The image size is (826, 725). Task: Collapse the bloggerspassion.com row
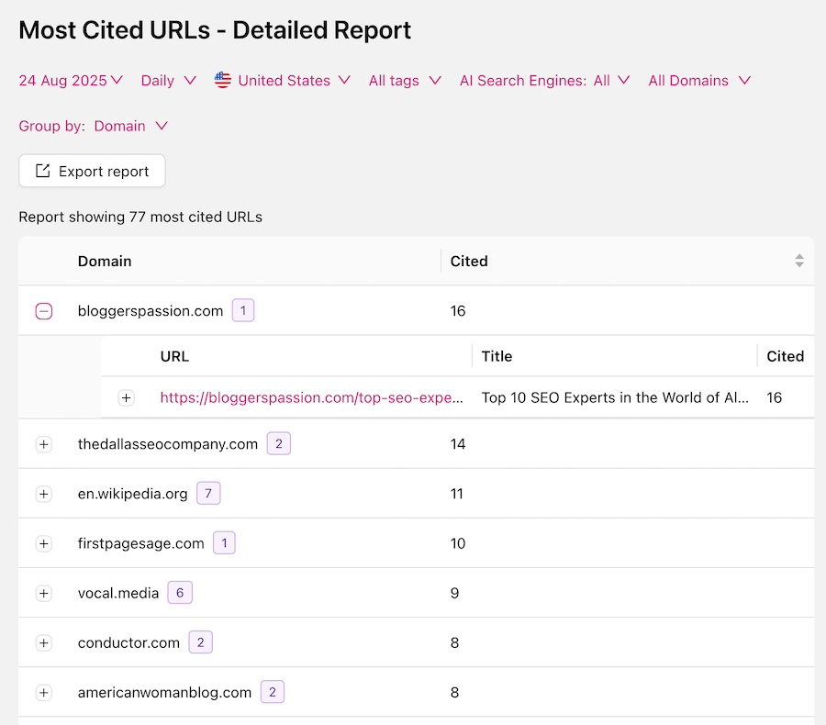(x=44, y=311)
